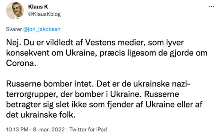The width and height of the screenshot is (221, 132).
Task: Open the @KlausKblog handle profile
Action: tap(45, 14)
